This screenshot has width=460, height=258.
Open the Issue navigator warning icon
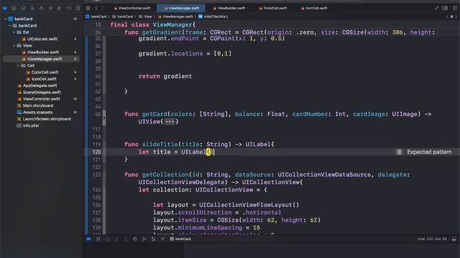coord(41,8)
